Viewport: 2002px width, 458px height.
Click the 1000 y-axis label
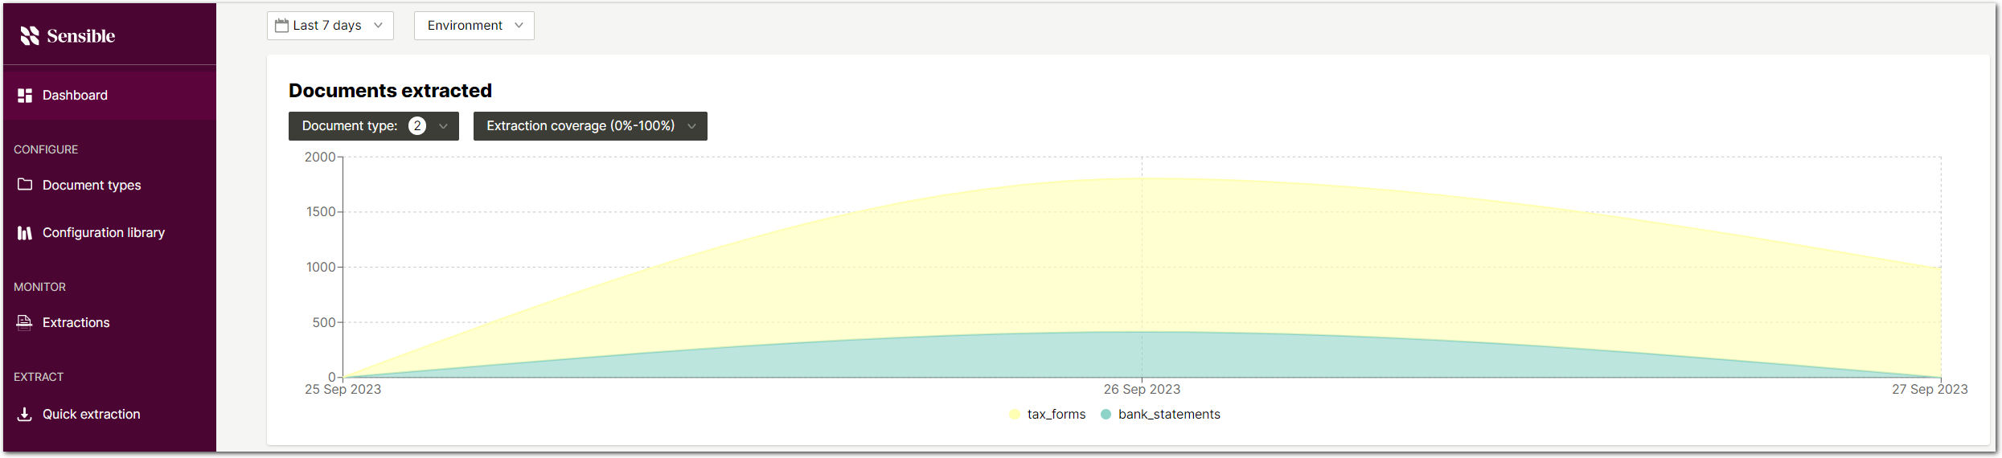pos(321,268)
